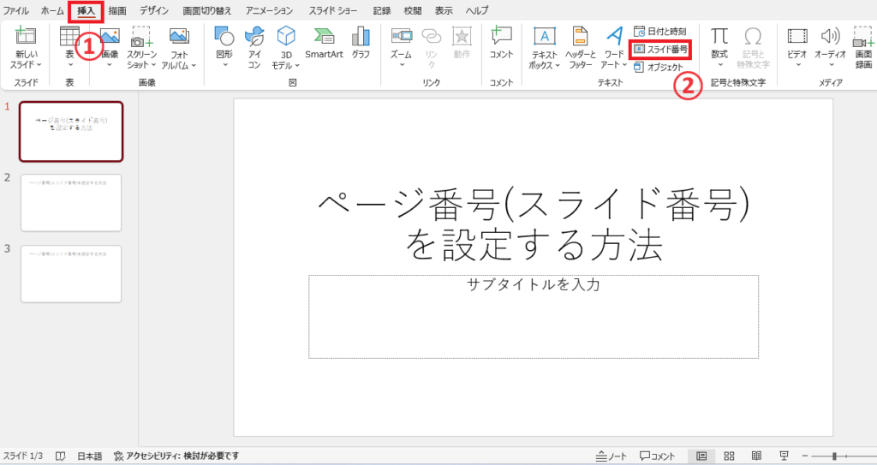The height and width of the screenshot is (465, 877).
Task: Switch to the Insert (挿入) tab
Action: point(87,10)
